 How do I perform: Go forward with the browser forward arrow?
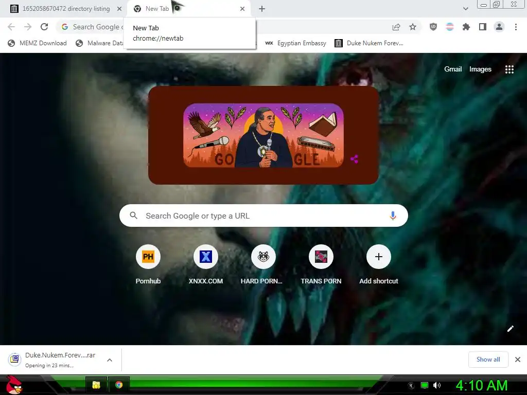click(x=28, y=27)
